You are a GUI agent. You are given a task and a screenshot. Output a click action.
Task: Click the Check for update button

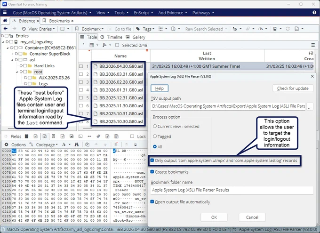click(x=293, y=88)
